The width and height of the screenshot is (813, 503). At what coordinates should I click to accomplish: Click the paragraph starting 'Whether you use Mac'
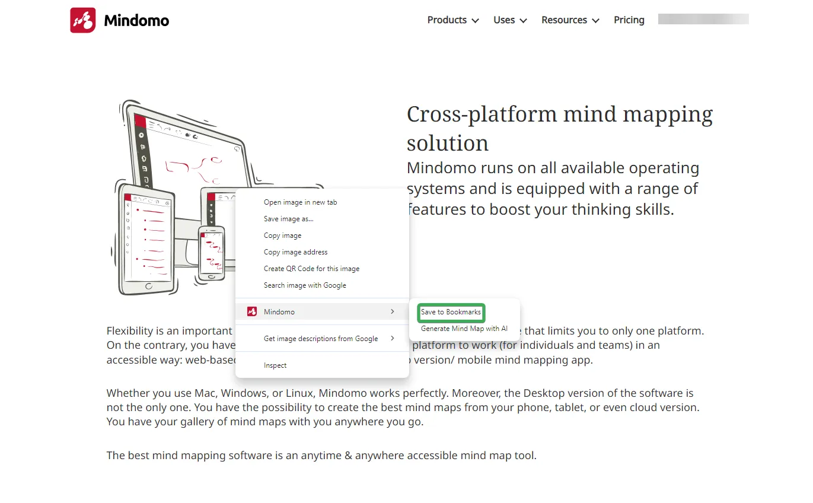[x=403, y=408]
